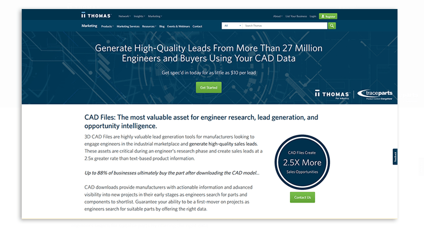Click the TraceParts logo in banner
Viewport: 424px width, 237px height.
click(x=375, y=94)
